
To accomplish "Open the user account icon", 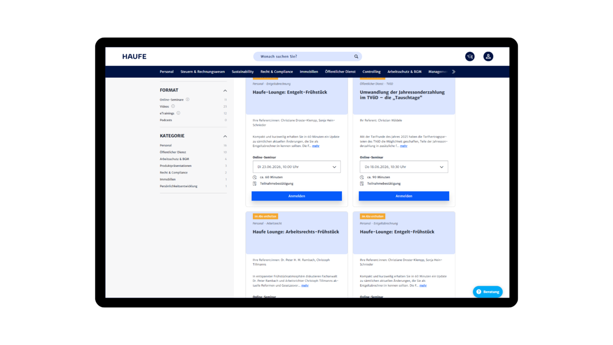I will pos(488,56).
